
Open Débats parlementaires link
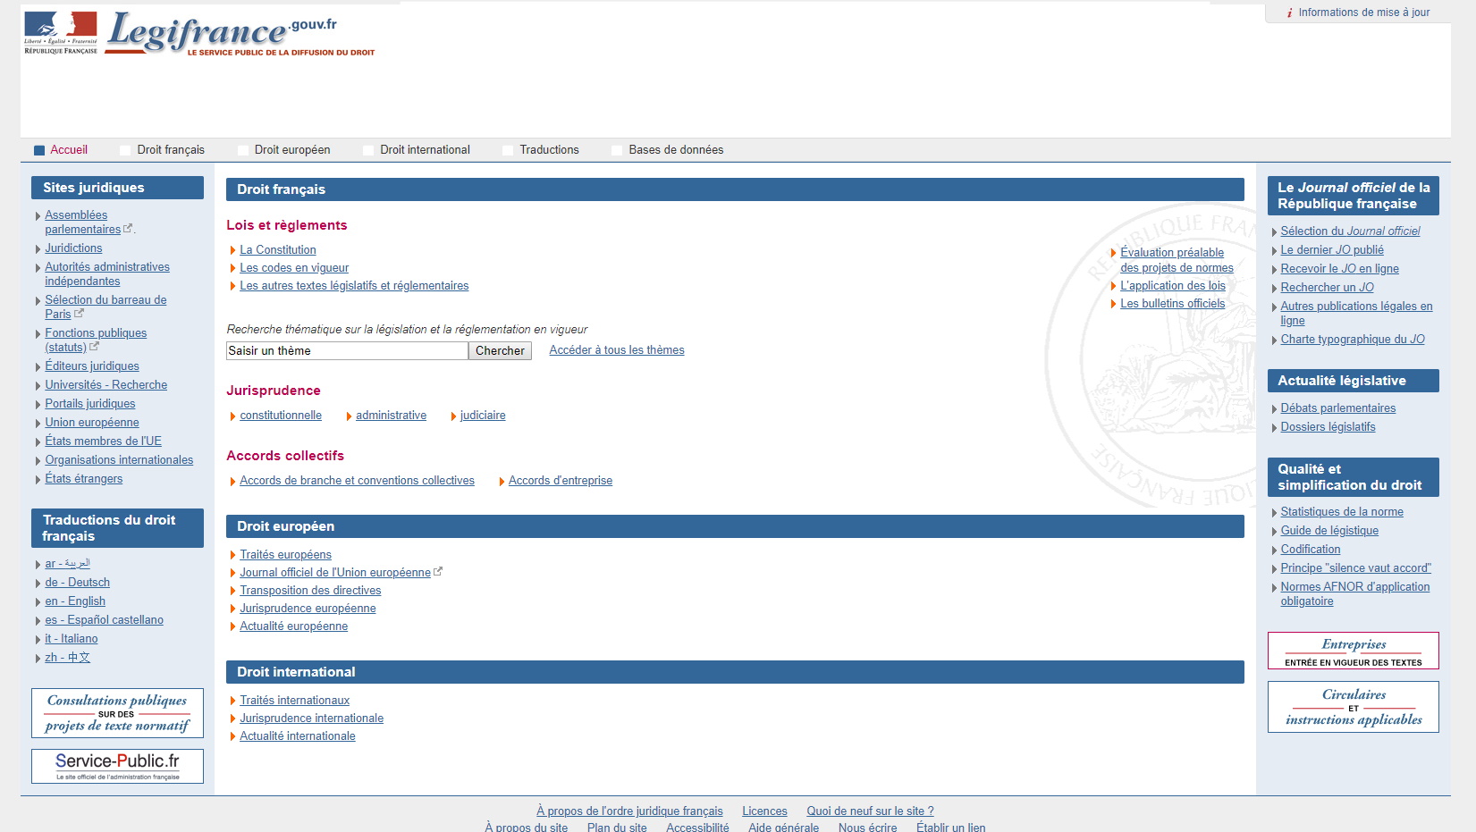point(1337,408)
